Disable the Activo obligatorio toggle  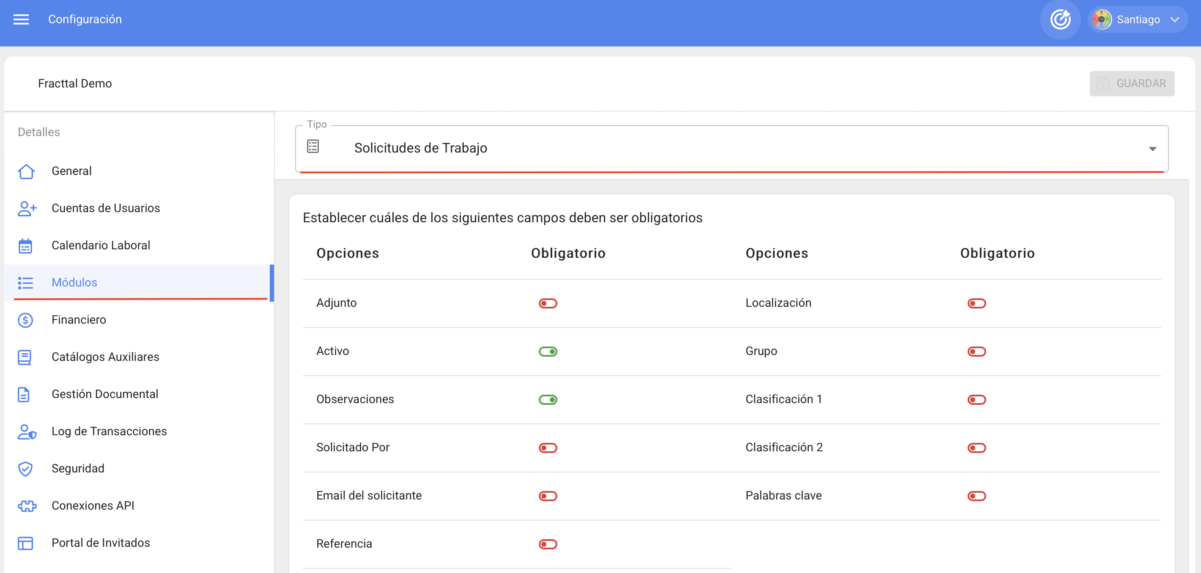[548, 352]
